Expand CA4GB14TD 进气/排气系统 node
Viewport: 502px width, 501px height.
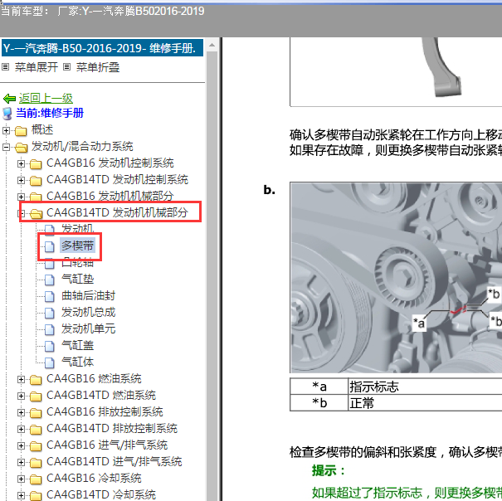pos(21,463)
